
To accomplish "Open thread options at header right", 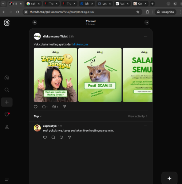I will coord(147,23).
